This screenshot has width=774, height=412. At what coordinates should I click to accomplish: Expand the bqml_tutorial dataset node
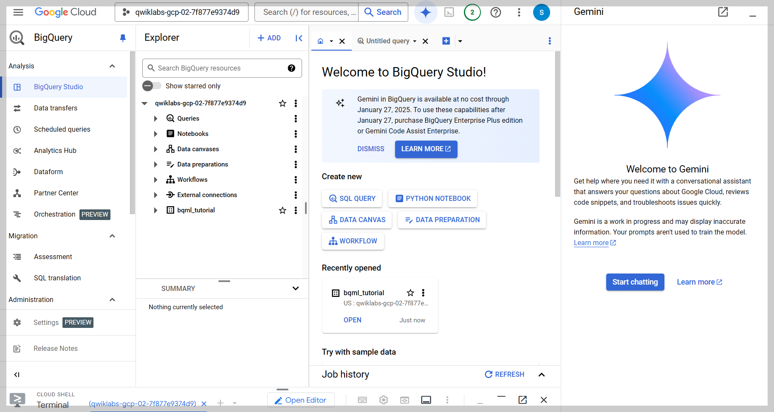click(155, 210)
